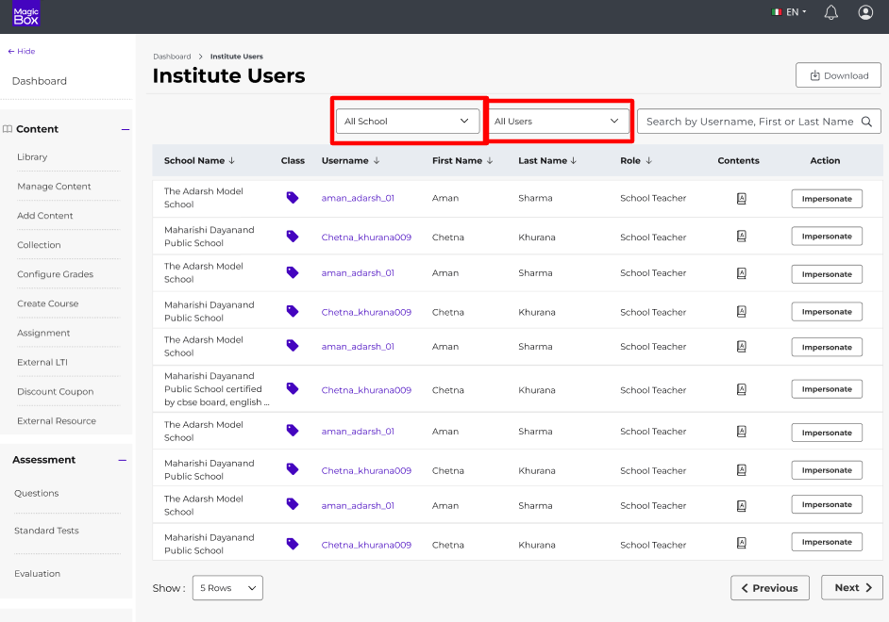
Task: Click the school name ending with cbse board, english
Action: (x=216, y=389)
